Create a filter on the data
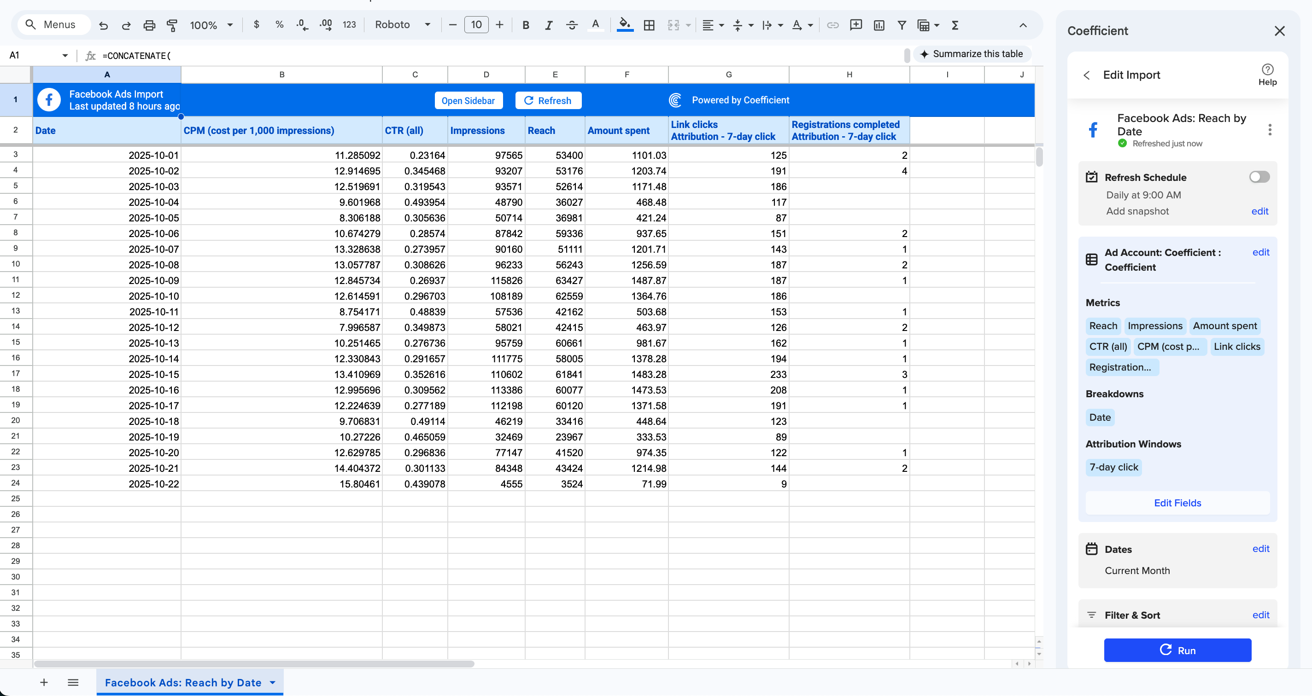Viewport: 1312px width, 696px height. (902, 24)
